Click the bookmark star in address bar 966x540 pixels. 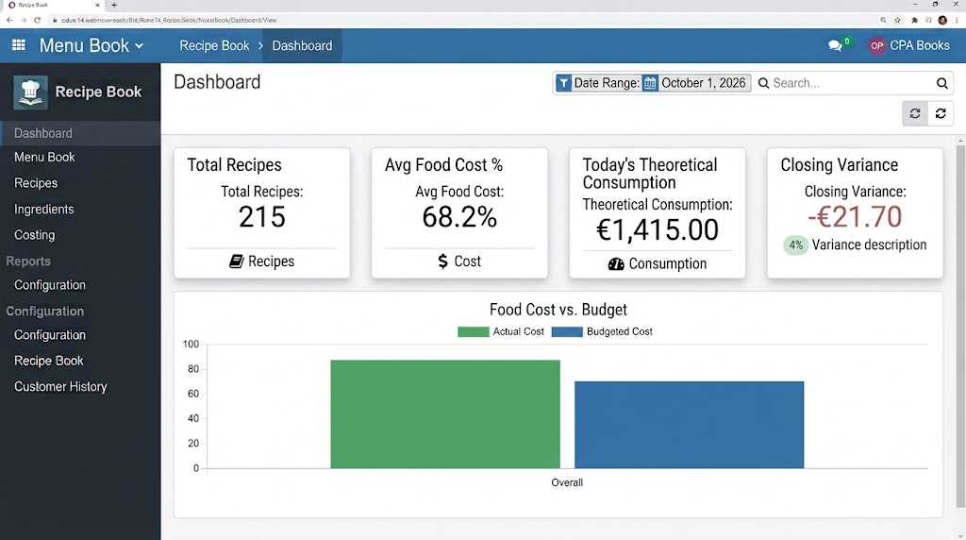click(x=898, y=21)
